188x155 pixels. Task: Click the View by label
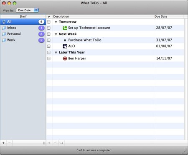[x=8, y=10]
